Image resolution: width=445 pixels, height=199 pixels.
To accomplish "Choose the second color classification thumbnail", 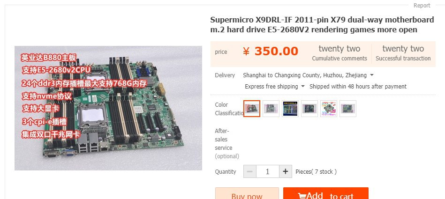I will point(271,108).
